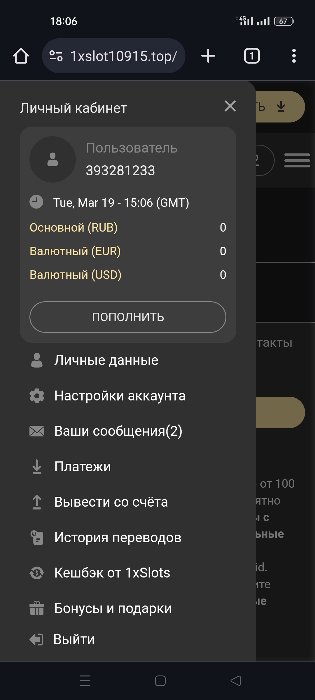The width and height of the screenshot is (315, 700).
Task: Close the Личный кабинет panel
Action: pyautogui.click(x=230, y=106)
